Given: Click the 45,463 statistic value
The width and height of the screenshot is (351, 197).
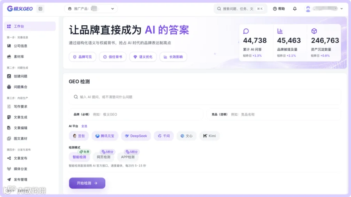Looking at the screenshot, I should coord(289,40).
